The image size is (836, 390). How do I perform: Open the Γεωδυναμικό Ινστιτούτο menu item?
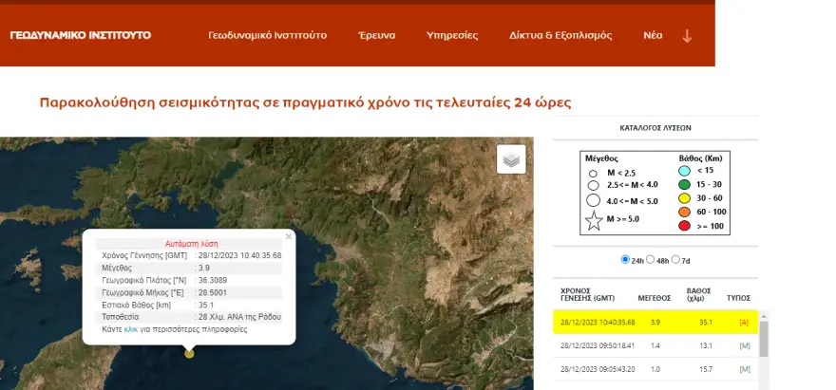click(267, 35)
